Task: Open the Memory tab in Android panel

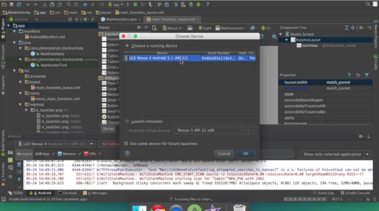Action: [x=69, y=154]
